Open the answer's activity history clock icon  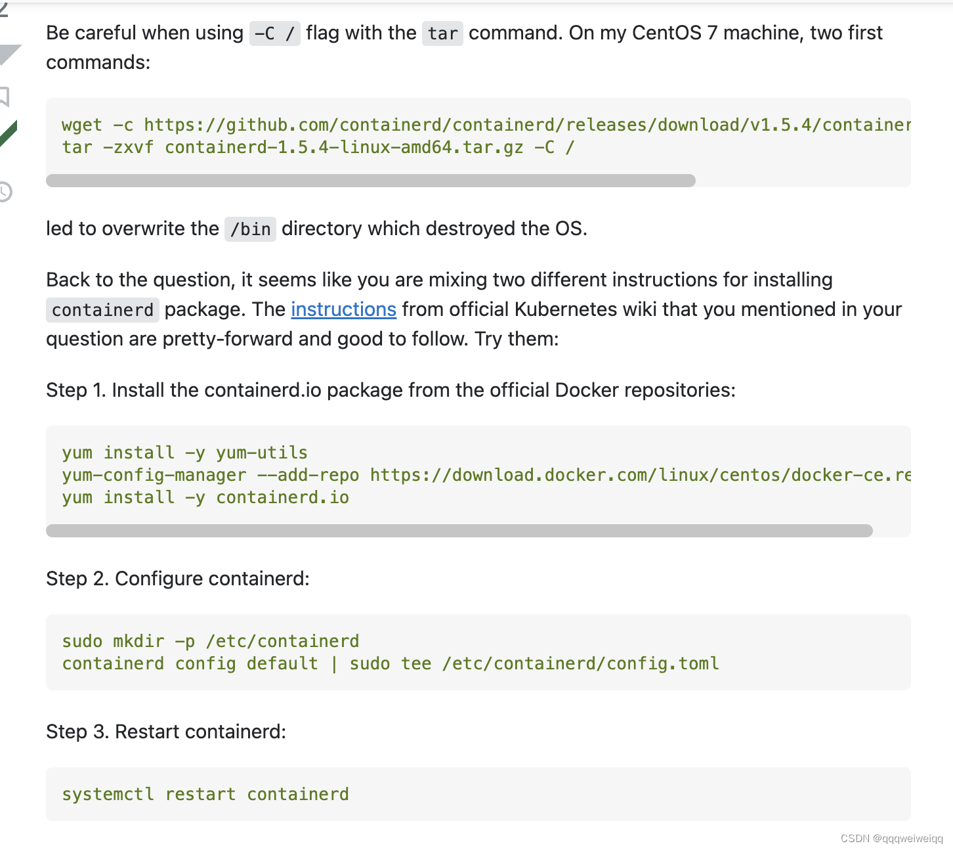[5, 192]
